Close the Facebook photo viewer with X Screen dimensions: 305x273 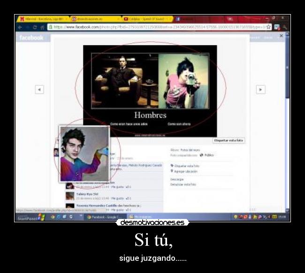(281, 36)
